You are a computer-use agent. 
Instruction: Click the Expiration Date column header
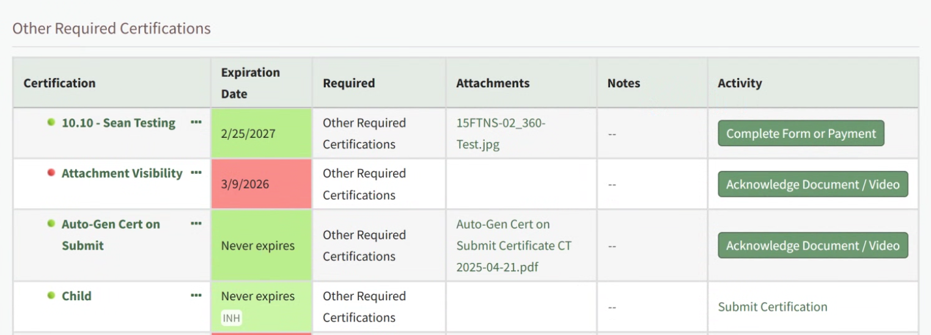click(250, 83)
